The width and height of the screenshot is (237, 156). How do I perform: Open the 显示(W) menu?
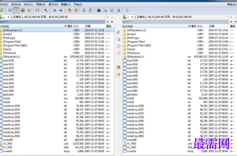[53, 5]
